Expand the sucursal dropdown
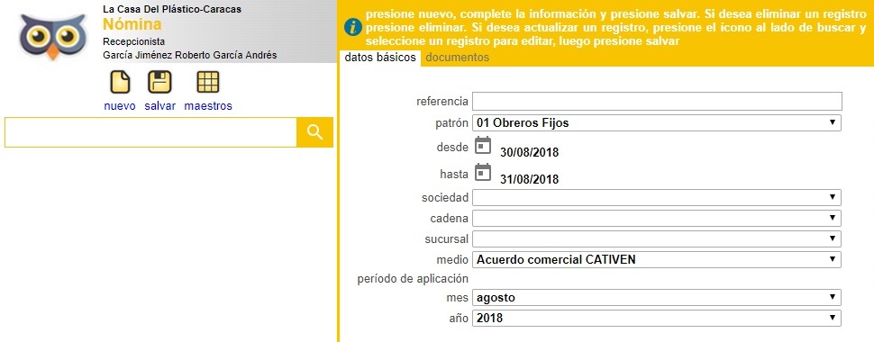This screenshot has height=342, width=874. click(657, 239)
